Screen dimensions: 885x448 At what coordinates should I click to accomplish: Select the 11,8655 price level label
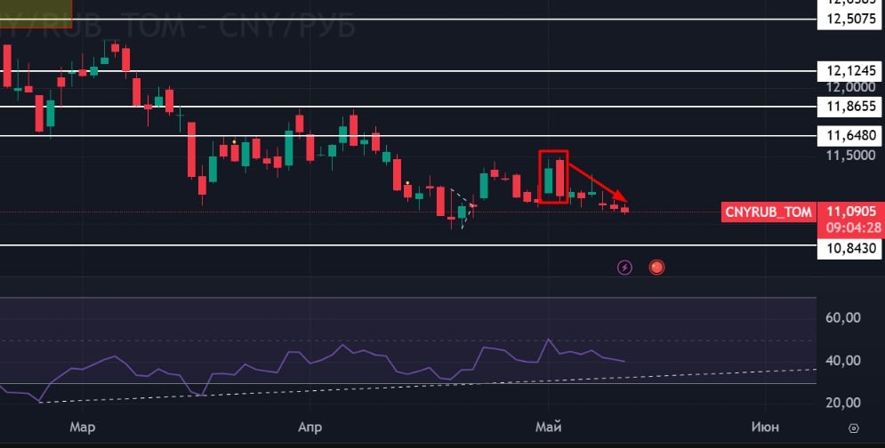pos(851,106)
